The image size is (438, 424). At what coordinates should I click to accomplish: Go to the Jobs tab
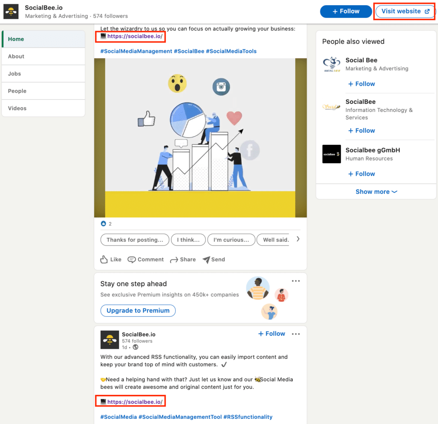[43, 73]
